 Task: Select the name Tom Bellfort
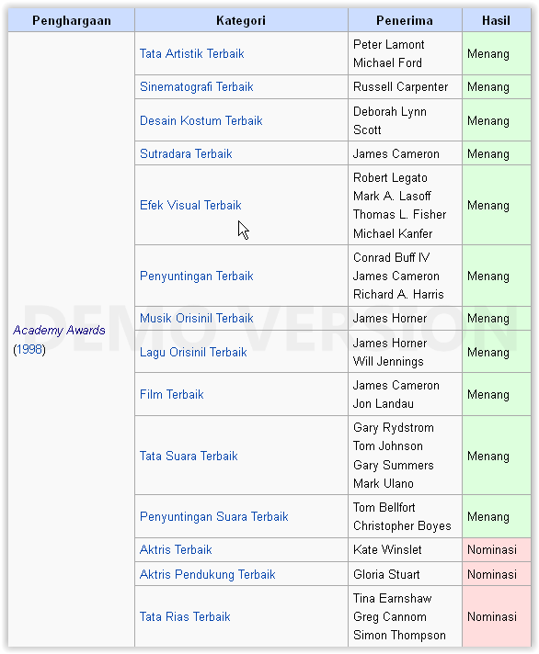click(x=384, y=508)
